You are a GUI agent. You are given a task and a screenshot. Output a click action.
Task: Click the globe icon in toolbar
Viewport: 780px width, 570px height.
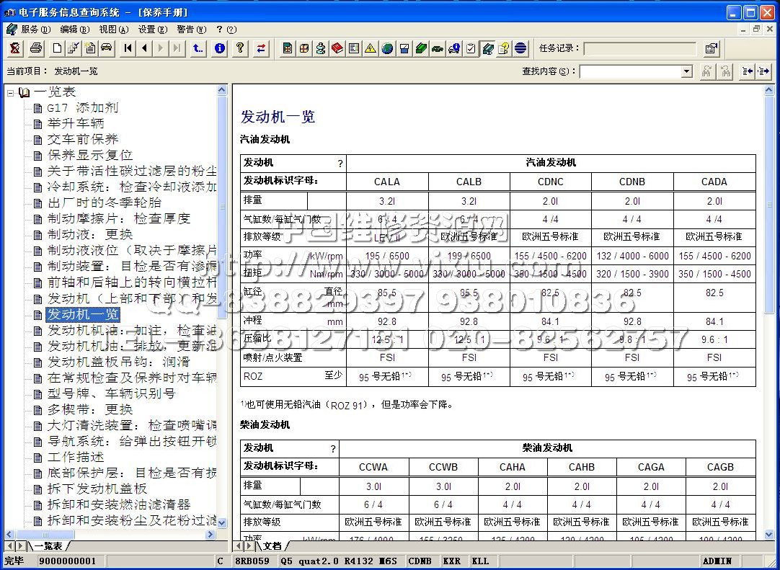[x=387, y=48]
